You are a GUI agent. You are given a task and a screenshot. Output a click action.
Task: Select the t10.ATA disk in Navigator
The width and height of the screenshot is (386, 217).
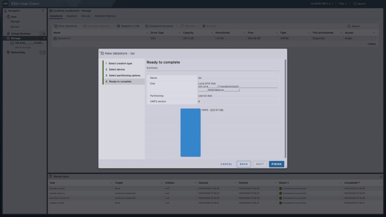pyautogui.click(x=29, y=43)
